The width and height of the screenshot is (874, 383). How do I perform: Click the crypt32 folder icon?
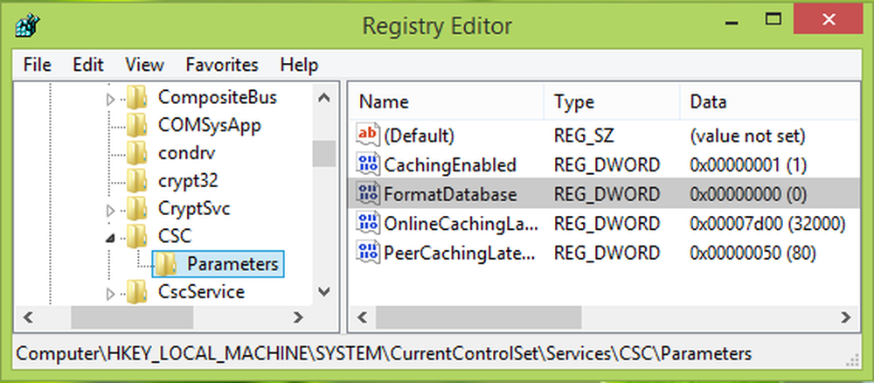point(137,181)
